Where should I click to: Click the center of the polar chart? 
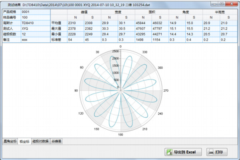click(120, 91)
